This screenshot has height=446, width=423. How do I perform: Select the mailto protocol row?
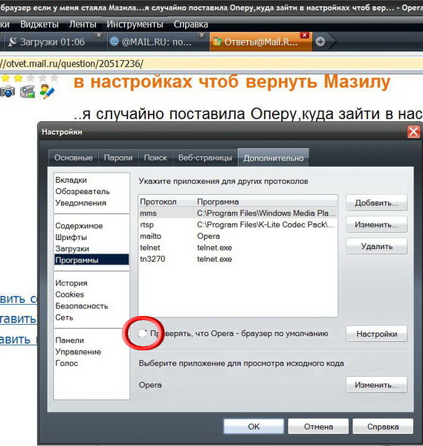[x=238, y=236]
